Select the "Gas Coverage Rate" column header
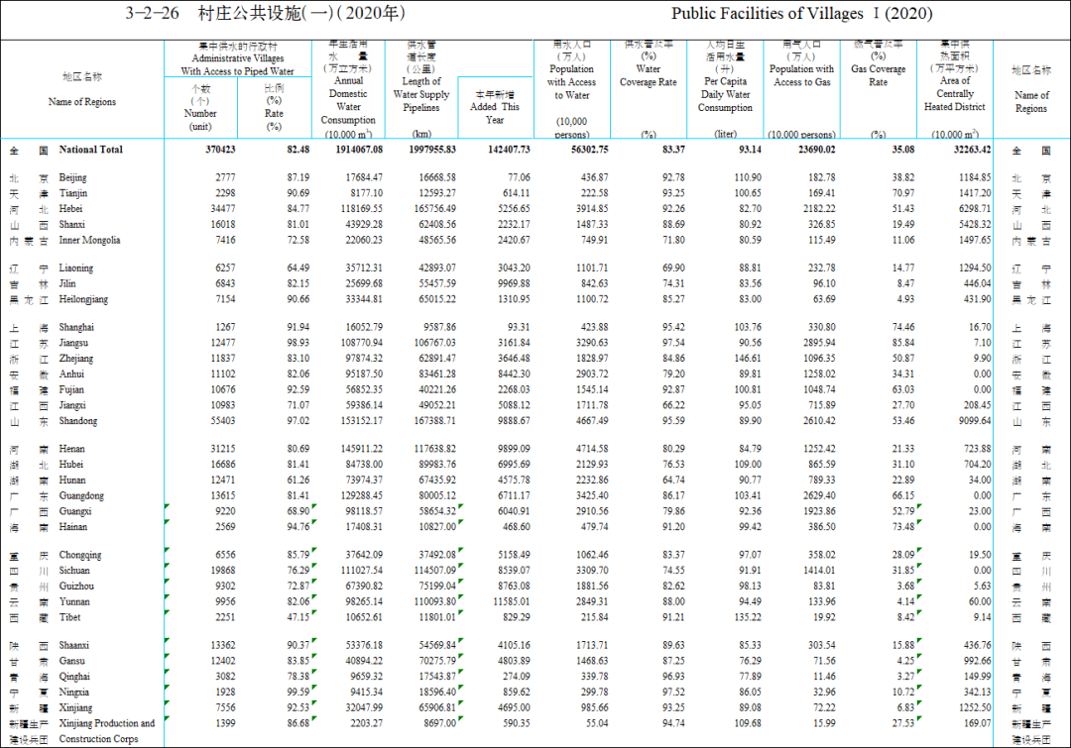Viewport: 1071px width, 748px height. (x=878, y=76)
